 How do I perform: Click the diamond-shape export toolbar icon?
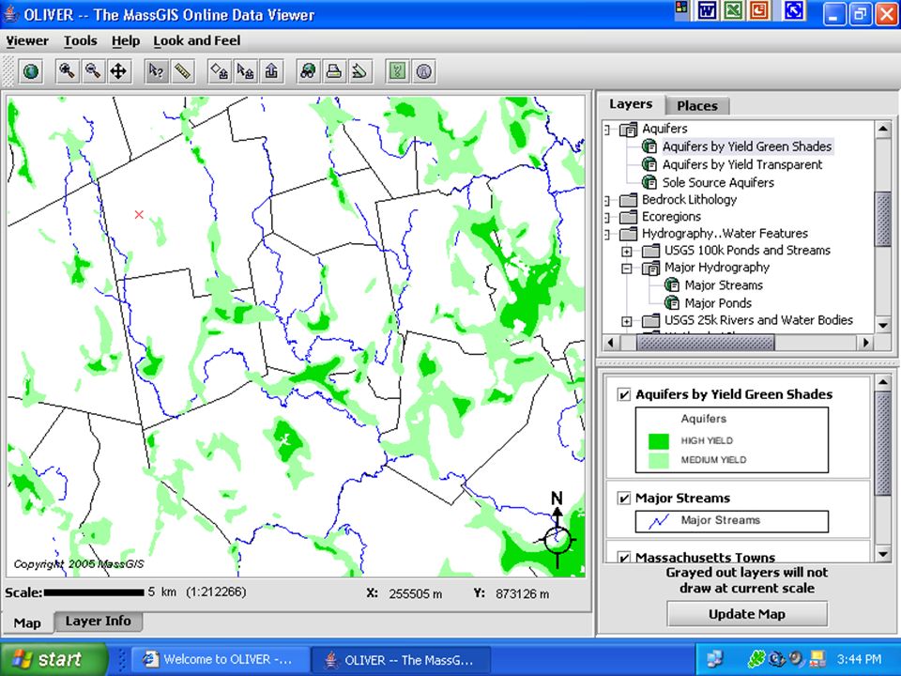(220, 71)
